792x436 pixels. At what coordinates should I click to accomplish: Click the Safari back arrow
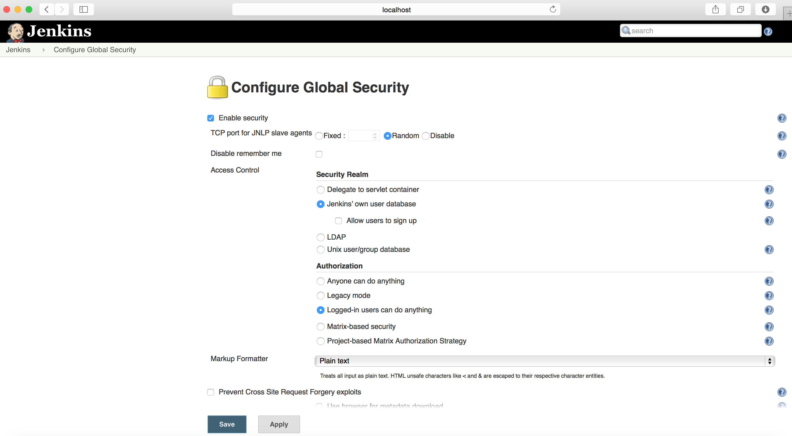tap(47, 9)
